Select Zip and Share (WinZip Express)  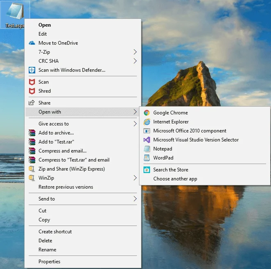point(83,169)
